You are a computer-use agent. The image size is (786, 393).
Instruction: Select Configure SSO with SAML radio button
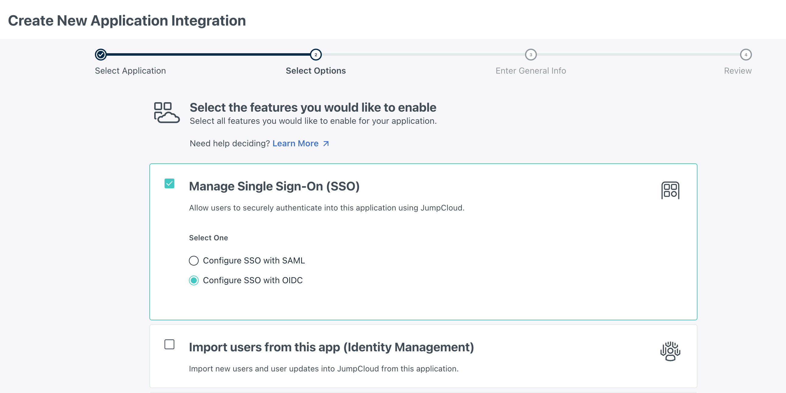[x=193, y=260]
